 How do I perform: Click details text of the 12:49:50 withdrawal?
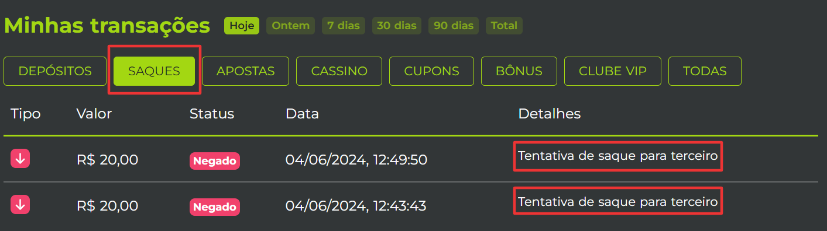(x=618, y=156)
